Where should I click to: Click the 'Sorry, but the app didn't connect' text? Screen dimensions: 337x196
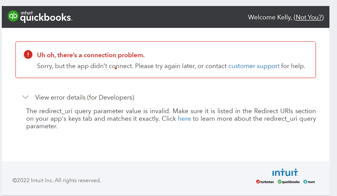coord(85,66)
